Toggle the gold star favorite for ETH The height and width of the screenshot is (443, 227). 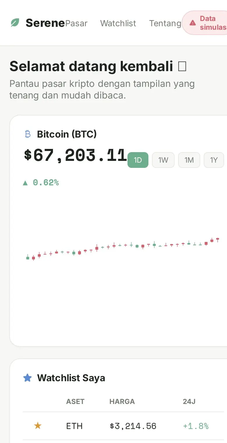click(38, 426)
